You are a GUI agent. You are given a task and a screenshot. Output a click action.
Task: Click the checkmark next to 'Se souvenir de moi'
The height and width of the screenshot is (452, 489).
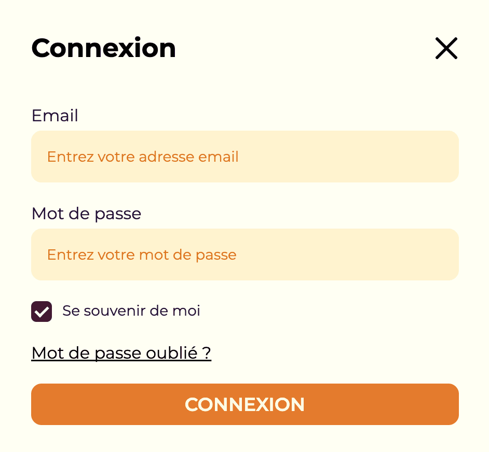tap(42, 312)
